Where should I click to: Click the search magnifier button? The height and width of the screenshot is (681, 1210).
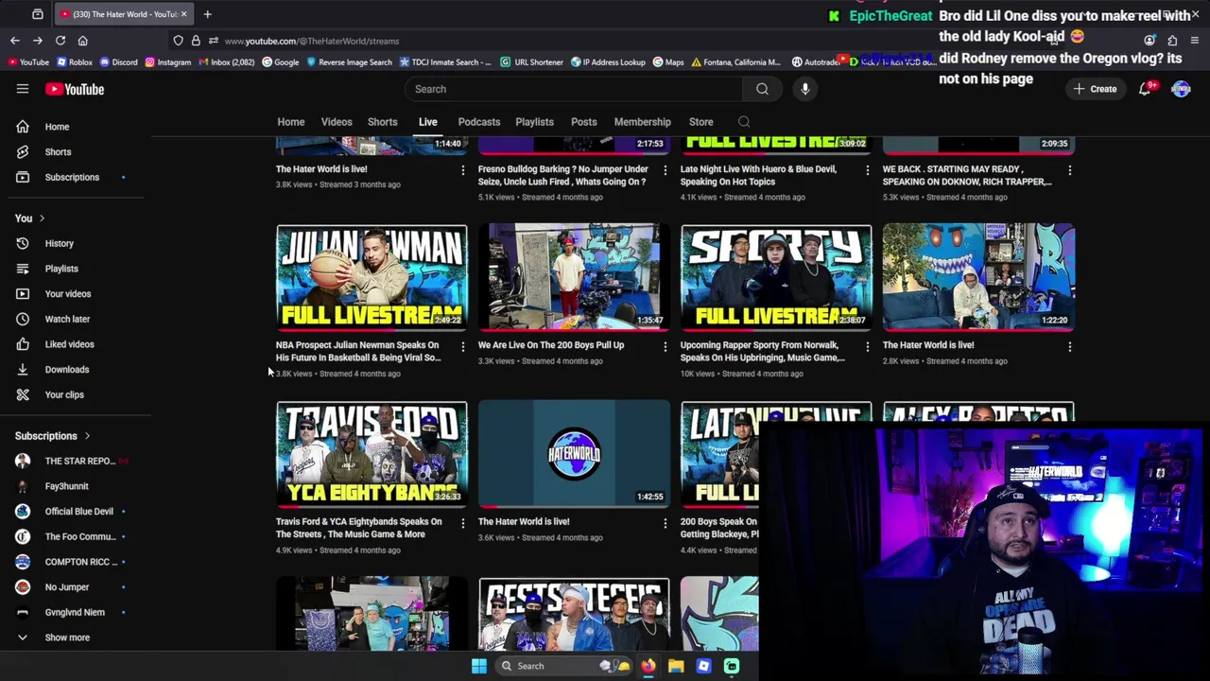pyautogui.click(x=762, y=89)
